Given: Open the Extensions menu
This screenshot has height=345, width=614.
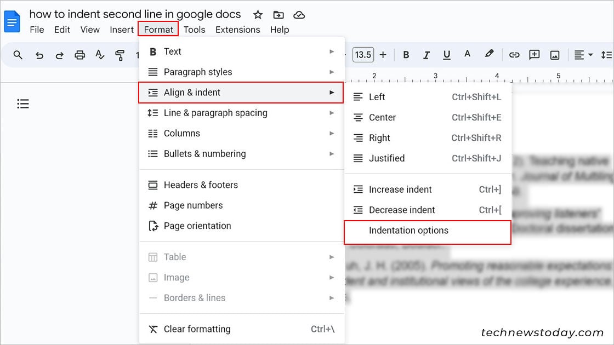Looking at the screenshot, I should coord(238,30).
